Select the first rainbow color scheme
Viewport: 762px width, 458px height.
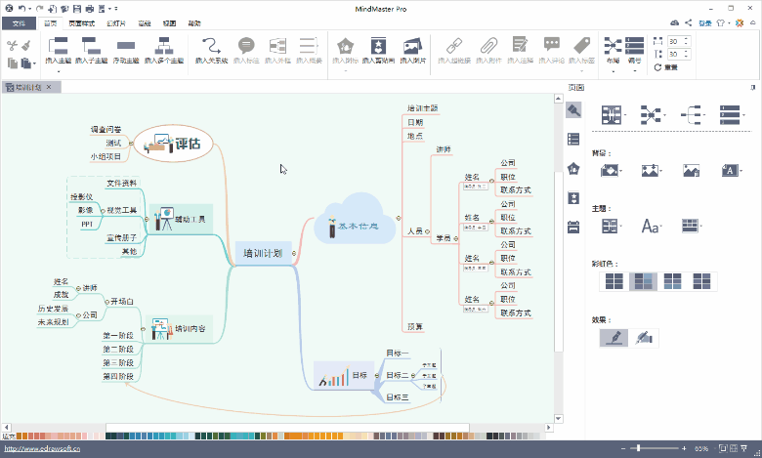coord(614,281)
